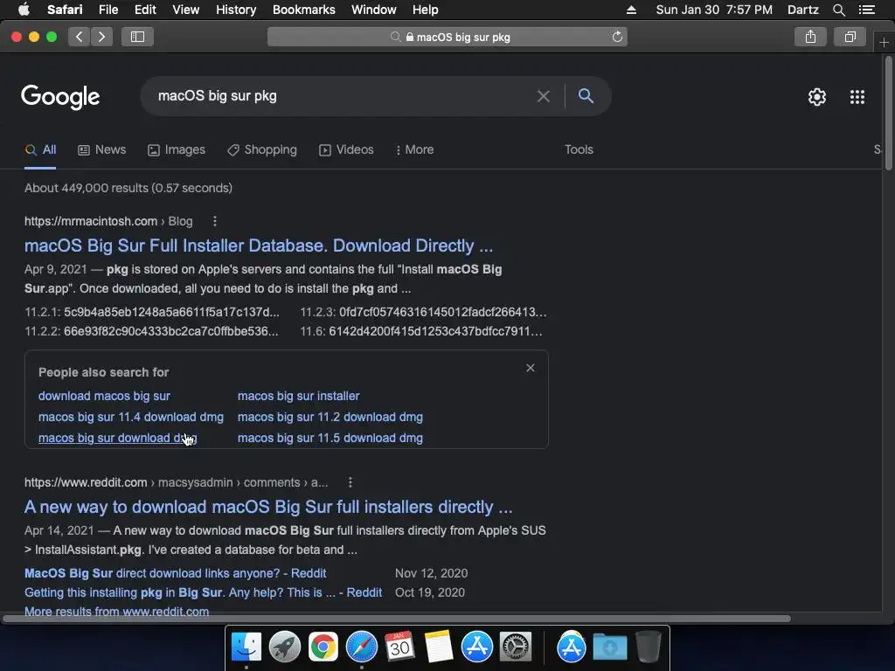Open options dots beside mrmacintosh.com result

coord(215,221)
